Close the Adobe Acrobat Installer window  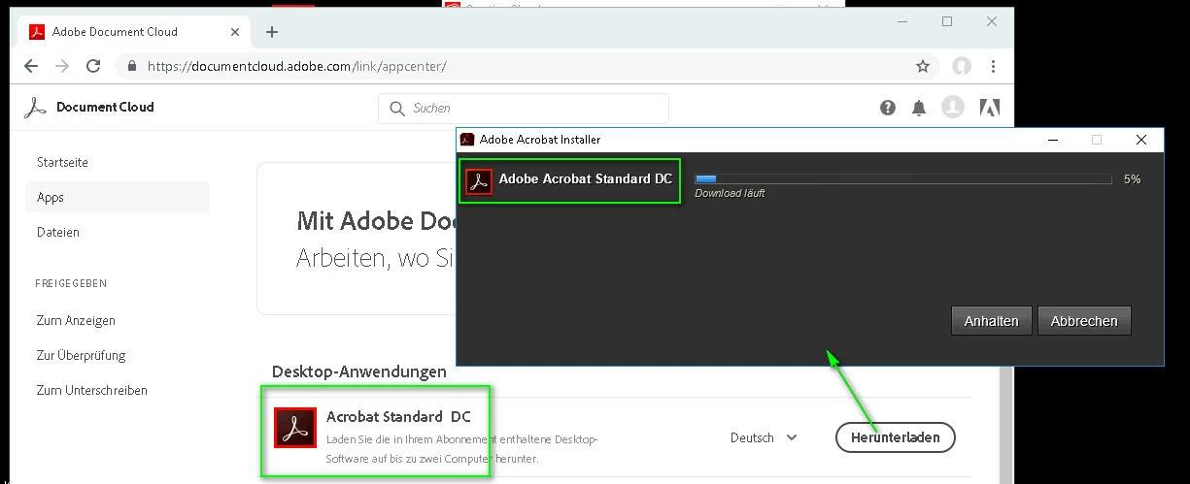(1141, 140)
